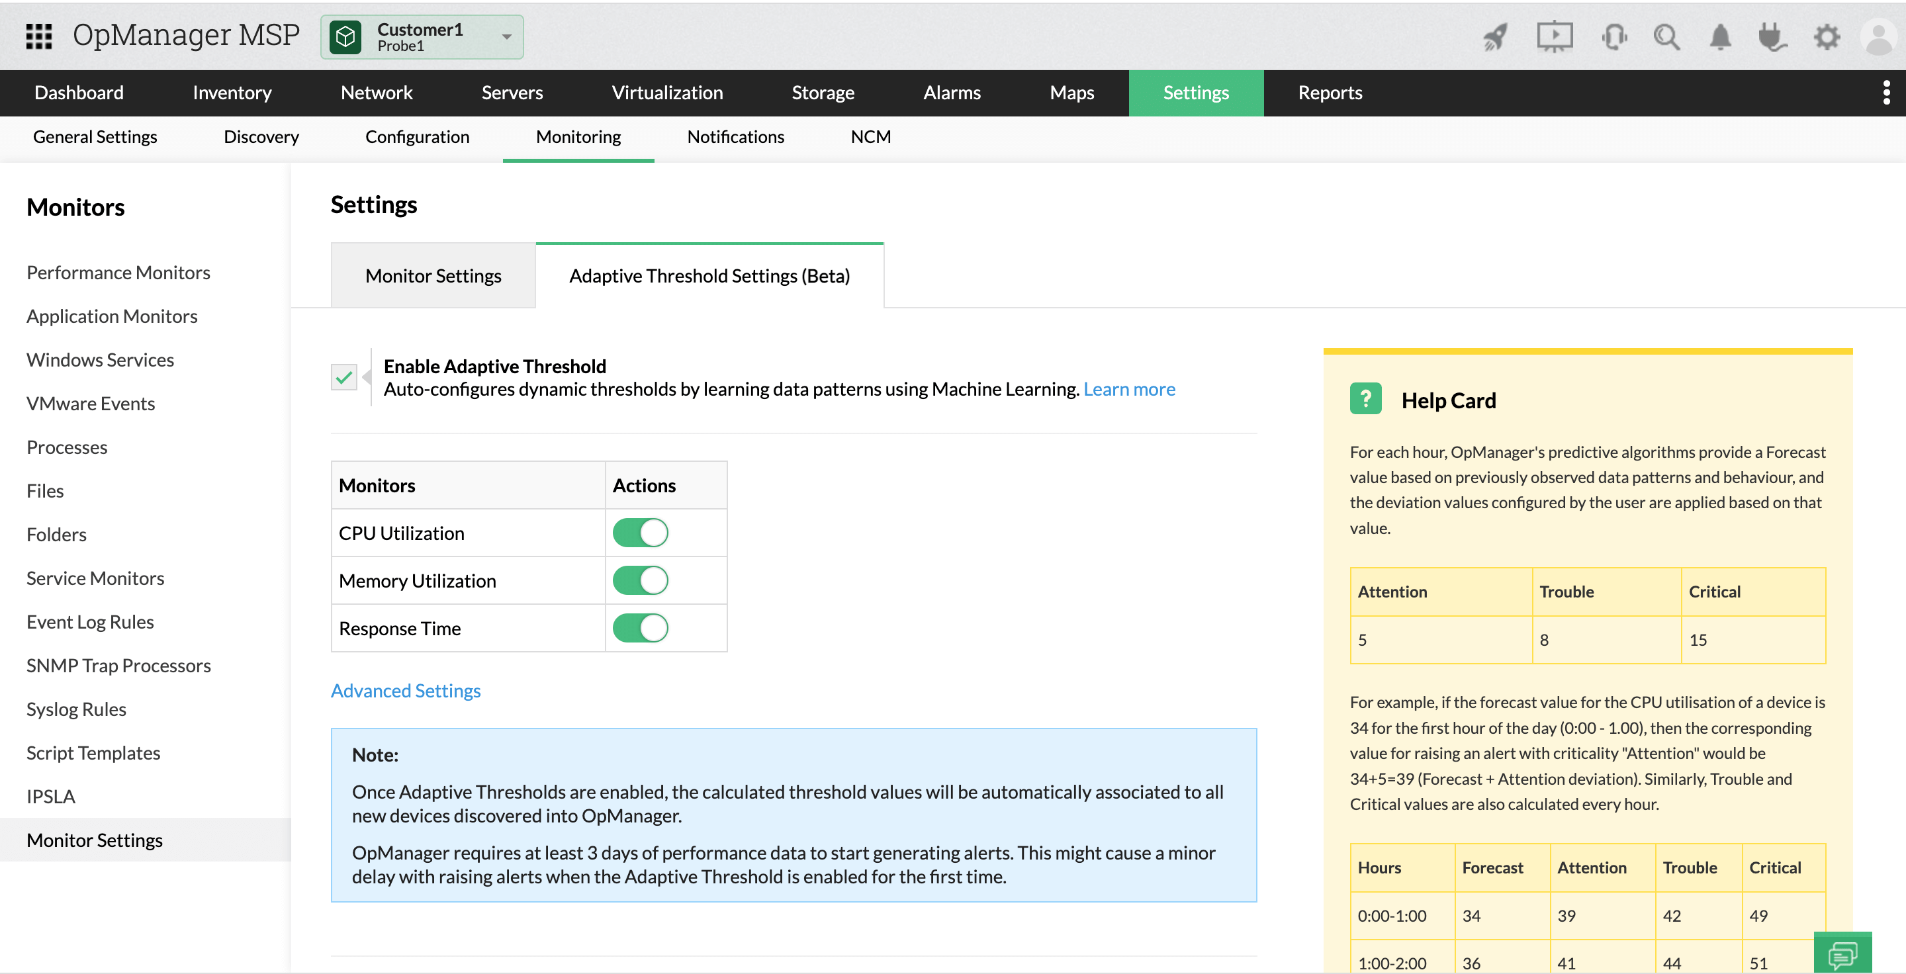The image size is (1906, 974).
Task: Open Service Monitors in sidebar
Action: tap(95, 578)
